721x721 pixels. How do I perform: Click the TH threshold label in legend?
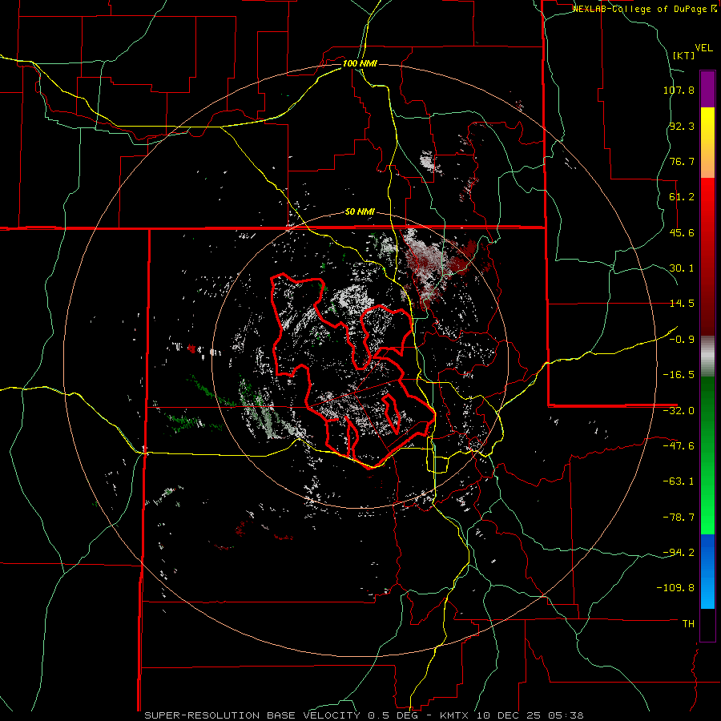click(x=688, y=623)
